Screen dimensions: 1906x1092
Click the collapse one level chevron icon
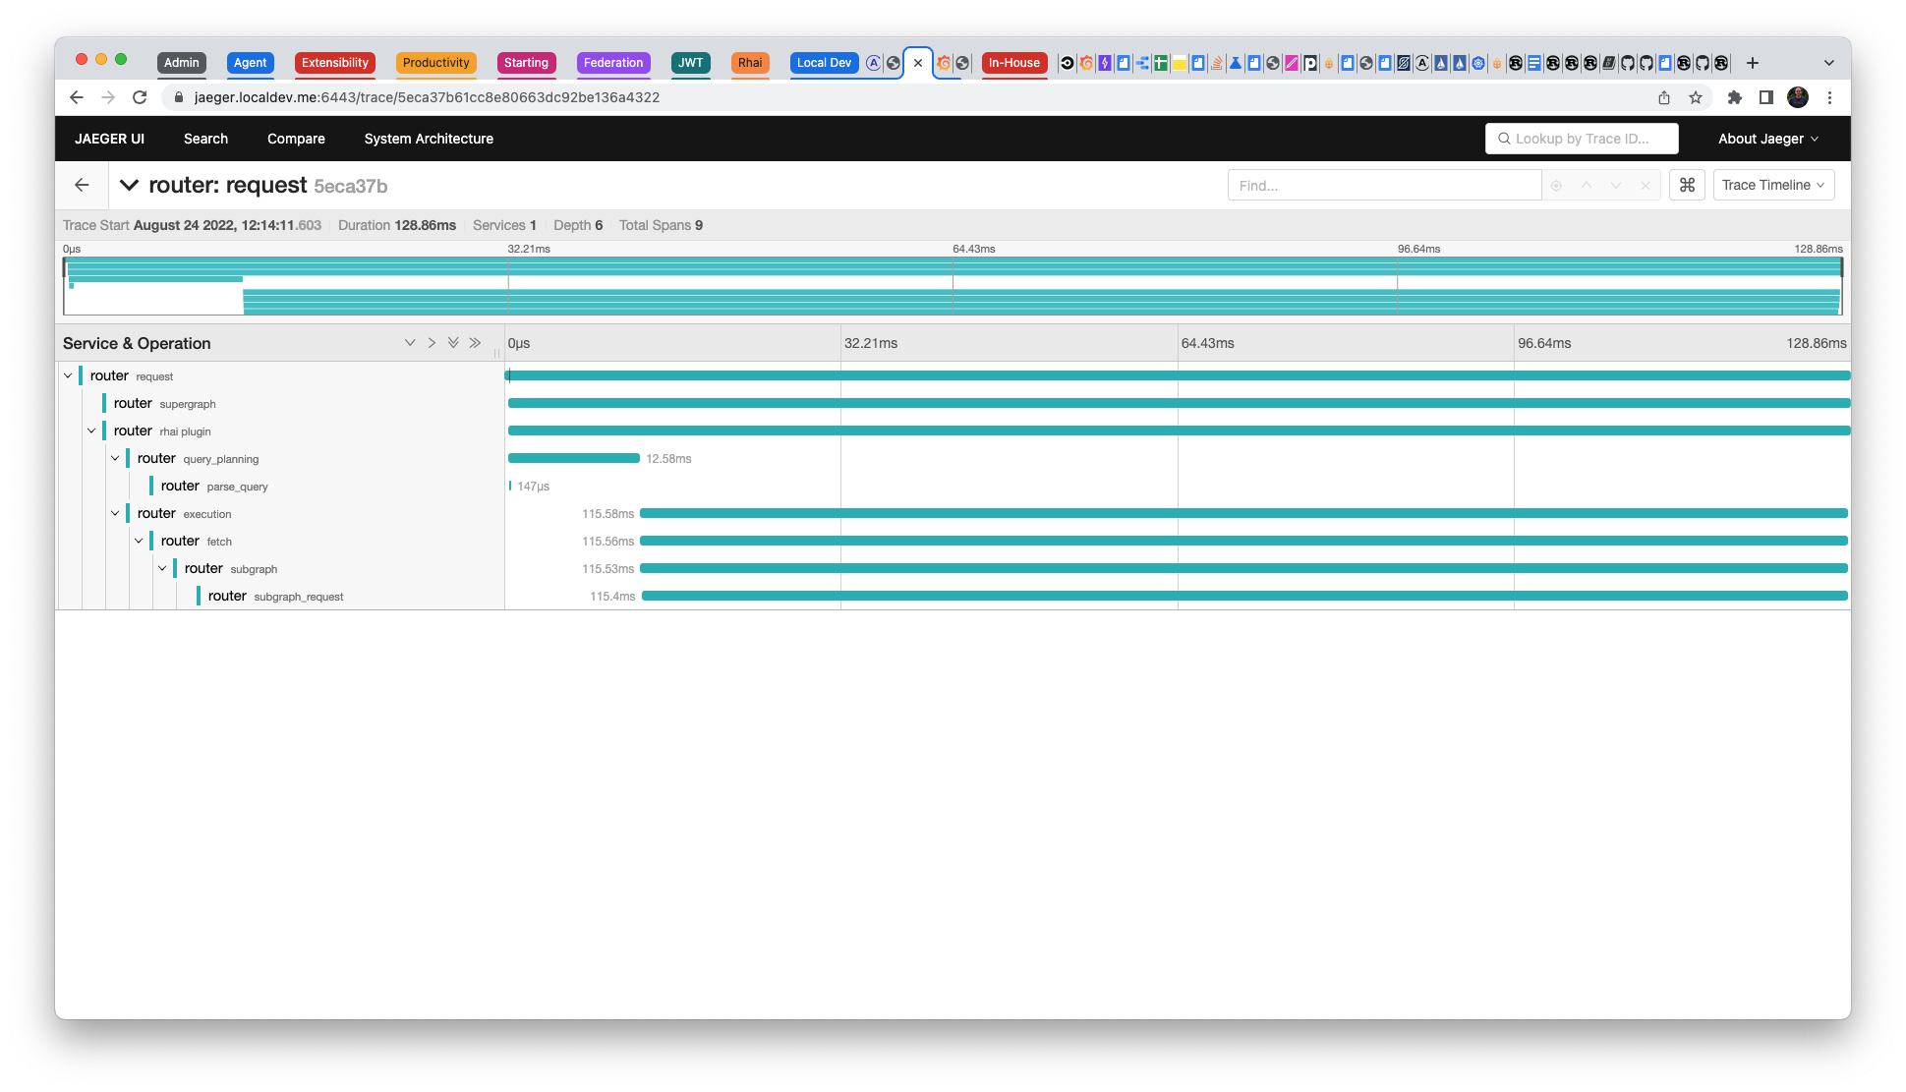pyautogui.click(x=432, y=343)
